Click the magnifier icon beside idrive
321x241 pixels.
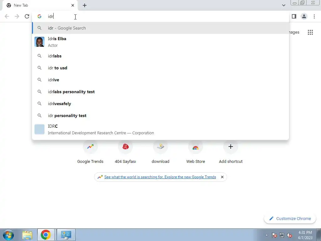[x=39, y=80]
